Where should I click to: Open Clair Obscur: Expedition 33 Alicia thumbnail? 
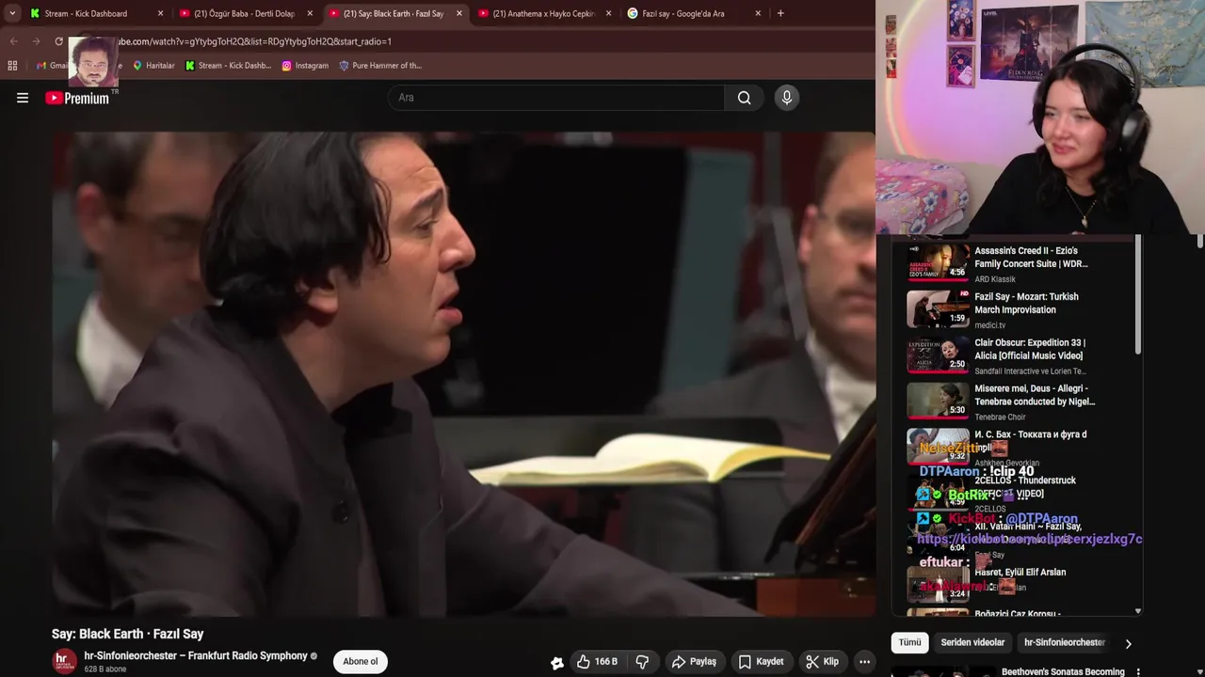coord(938,354)
